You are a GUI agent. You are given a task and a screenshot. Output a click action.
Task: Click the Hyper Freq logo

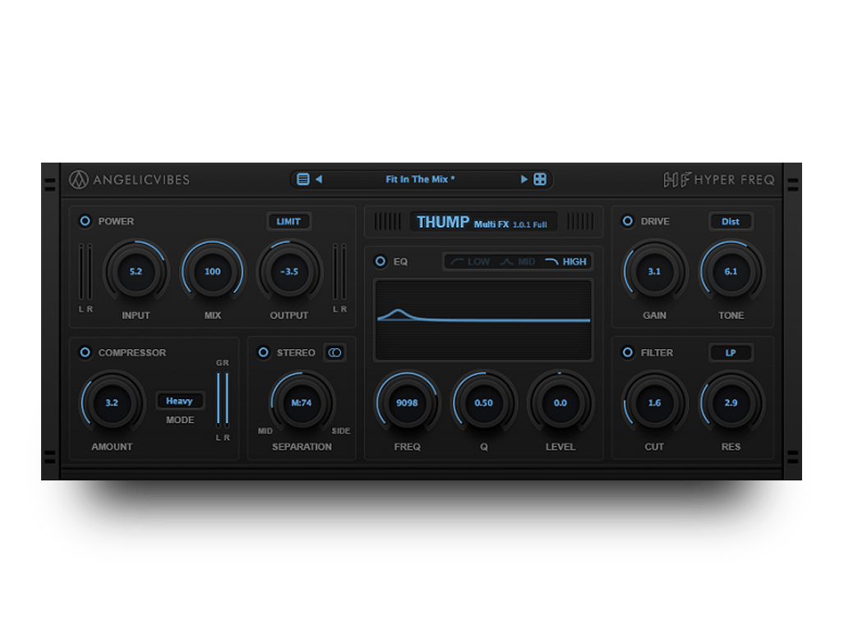[x=718, y=180]
